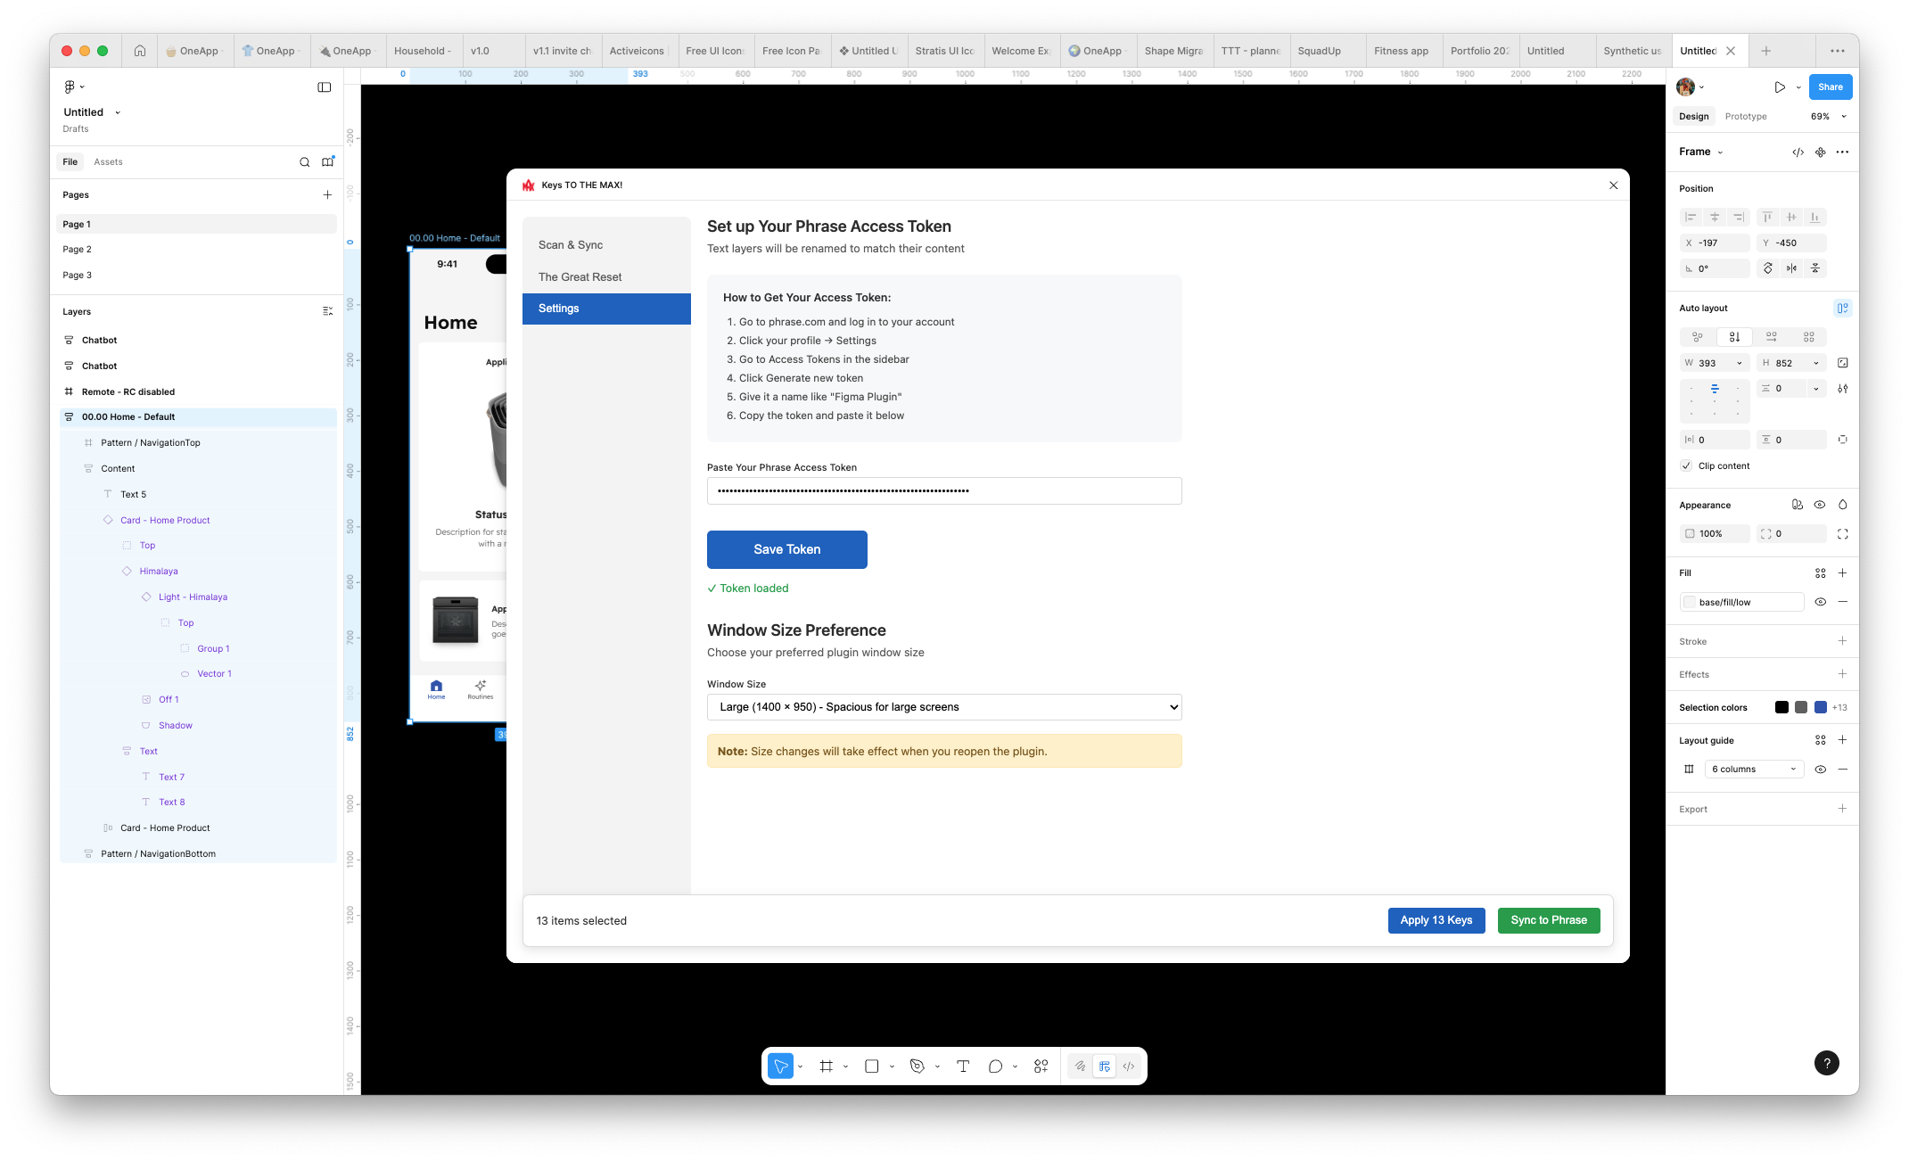Click the search icon in left panel

pos(304,162)
